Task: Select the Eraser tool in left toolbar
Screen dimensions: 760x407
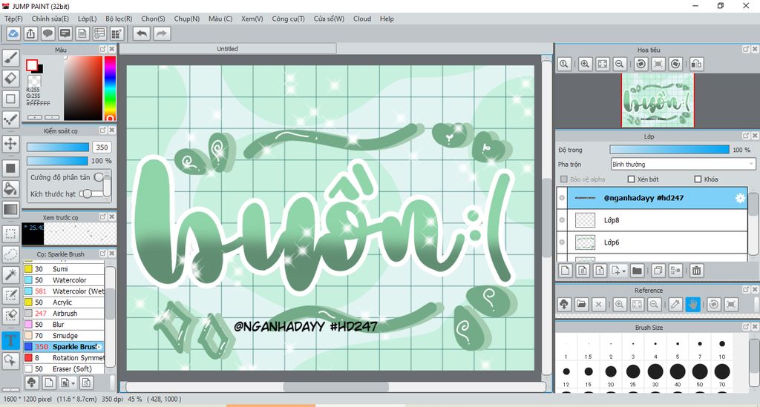Action: [x=10, y=79]
